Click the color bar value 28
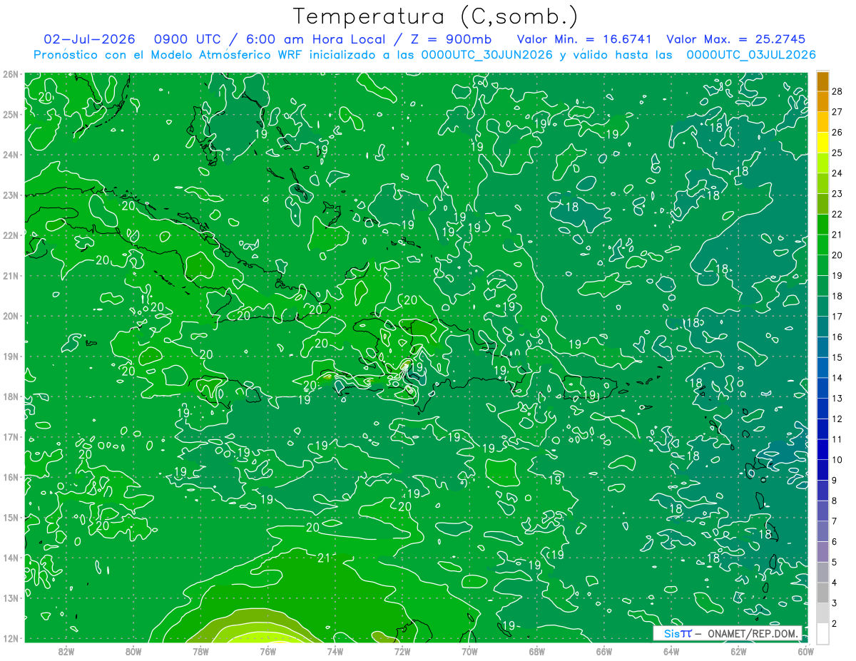 (x=837, y=91)
